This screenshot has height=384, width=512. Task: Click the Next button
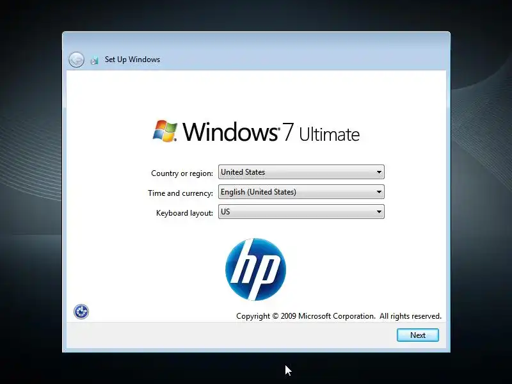click(418, 335)
